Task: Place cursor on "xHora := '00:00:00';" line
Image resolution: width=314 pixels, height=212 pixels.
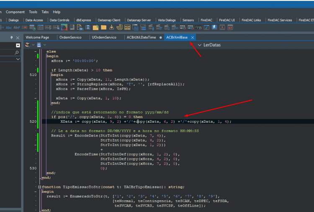Action: point(75,61)
